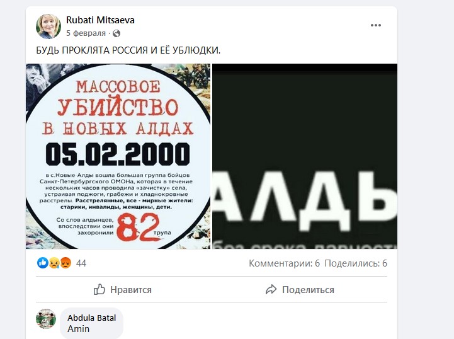454x339 pixels.
Task: Click the blue Like reaction icon
Action: [x=43, y=263]
